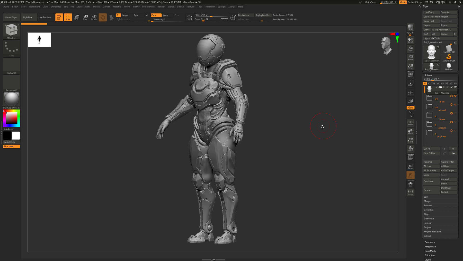Image resolution: width=463 pixels, height=261 pixels.
Task: Click the New Folder button
Action: [x=431, y=153]
